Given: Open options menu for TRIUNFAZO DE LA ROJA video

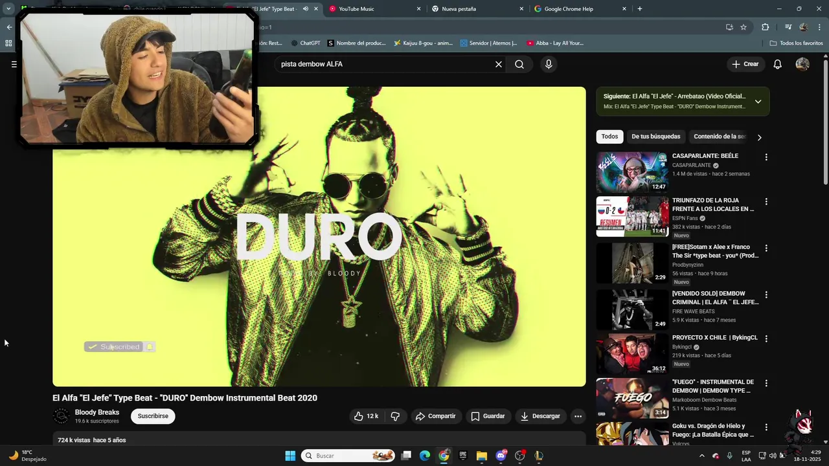Looking at the screenshot, I should click(x=766, y=202).
